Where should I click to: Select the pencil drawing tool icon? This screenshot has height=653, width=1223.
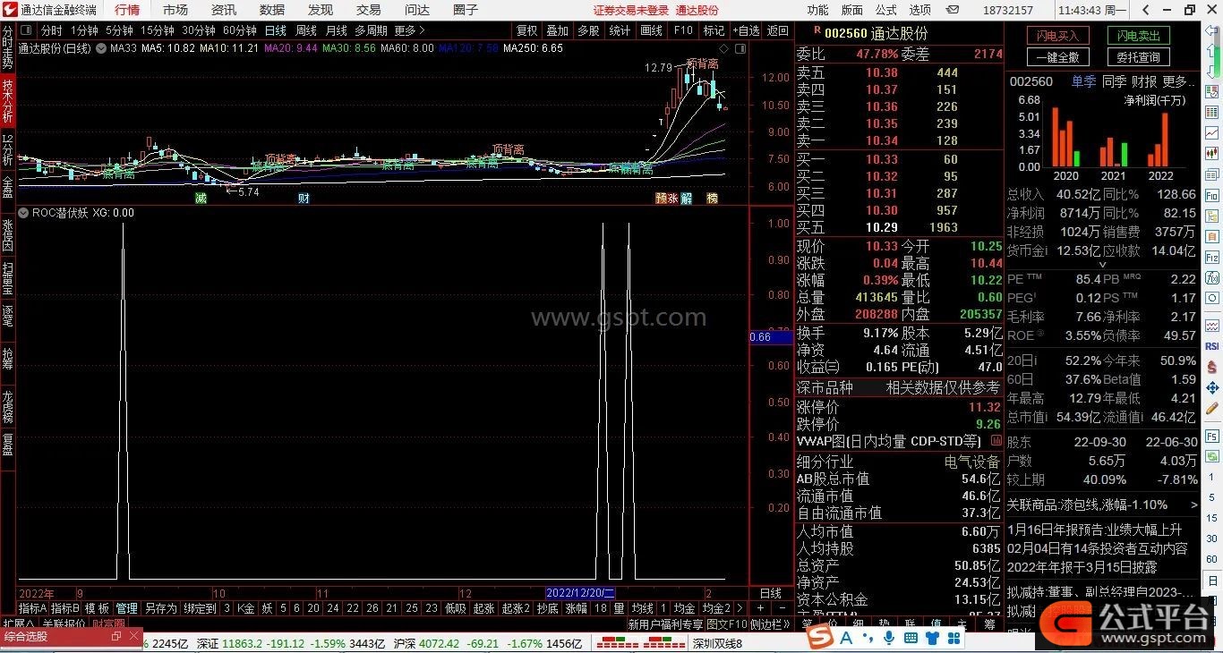1211,407
